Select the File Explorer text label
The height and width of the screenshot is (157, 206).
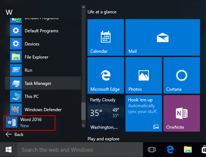tap(36, 57)
